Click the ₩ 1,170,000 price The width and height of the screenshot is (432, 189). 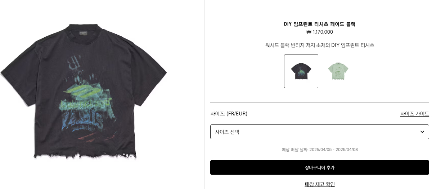[320, 32]
